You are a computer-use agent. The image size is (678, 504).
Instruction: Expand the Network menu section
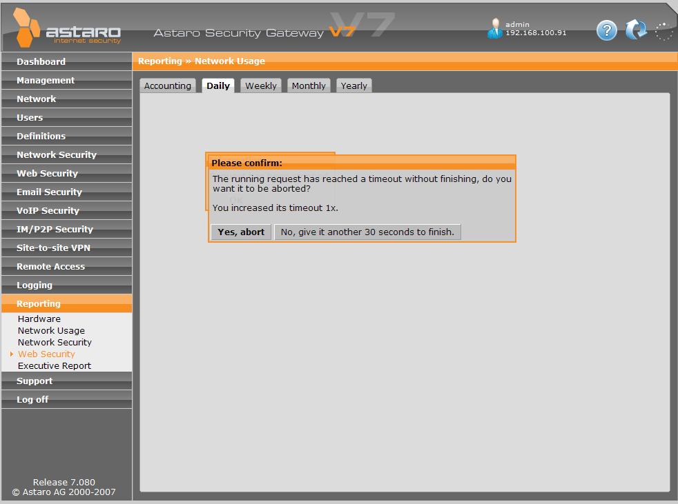(66, 99)
